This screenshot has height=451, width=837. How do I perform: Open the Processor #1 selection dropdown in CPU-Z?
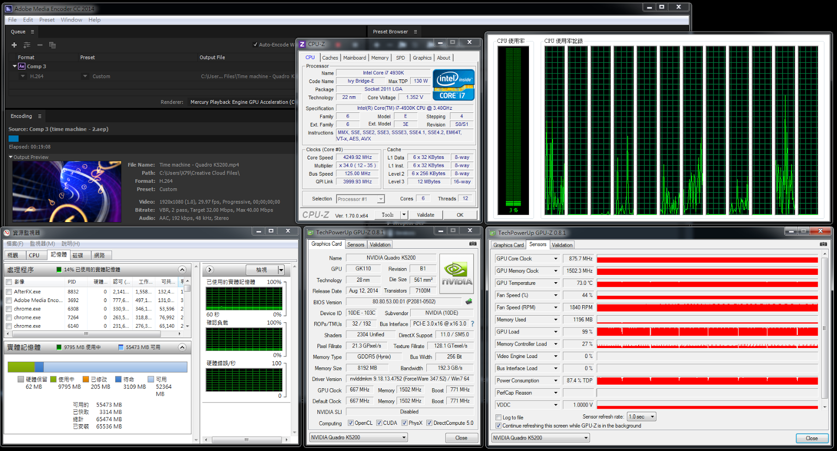point(360,199)
